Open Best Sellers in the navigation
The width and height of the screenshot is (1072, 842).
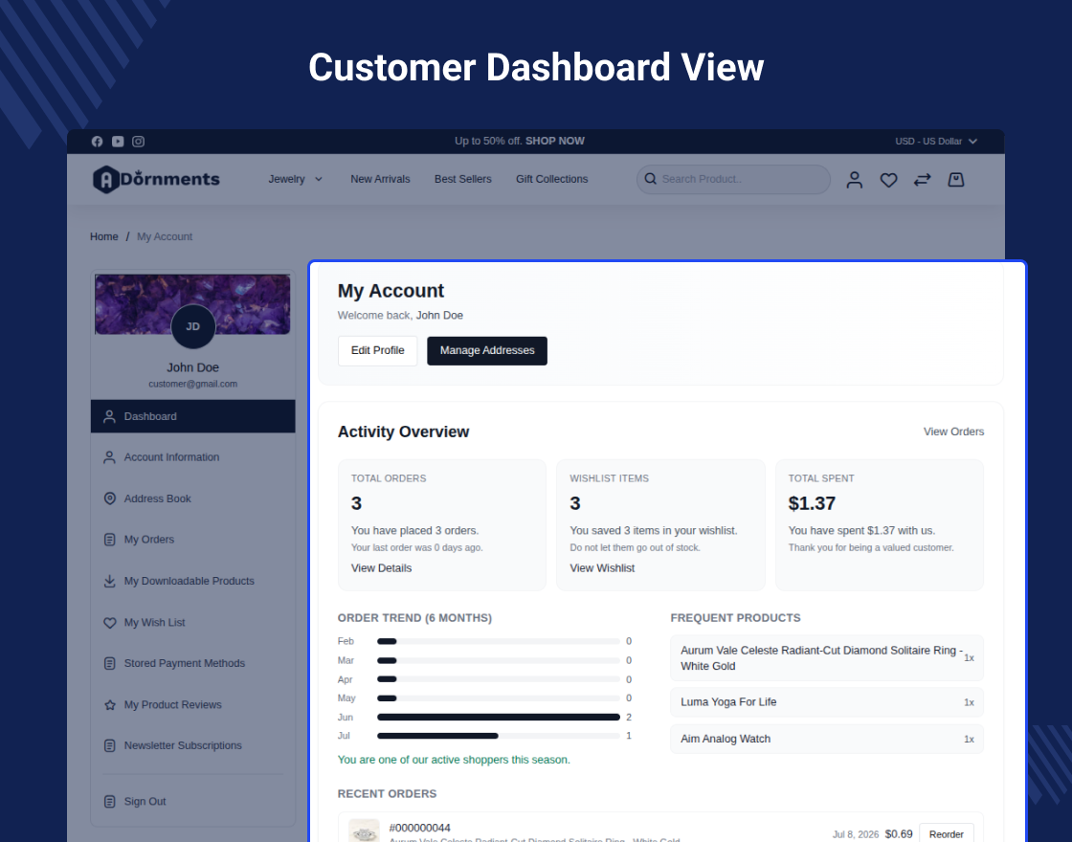click(463, 179)
